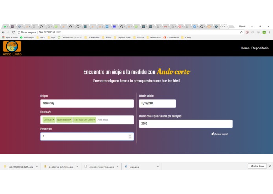Click the Día de salida date field
273x194 pixels.
pos(158,104)
